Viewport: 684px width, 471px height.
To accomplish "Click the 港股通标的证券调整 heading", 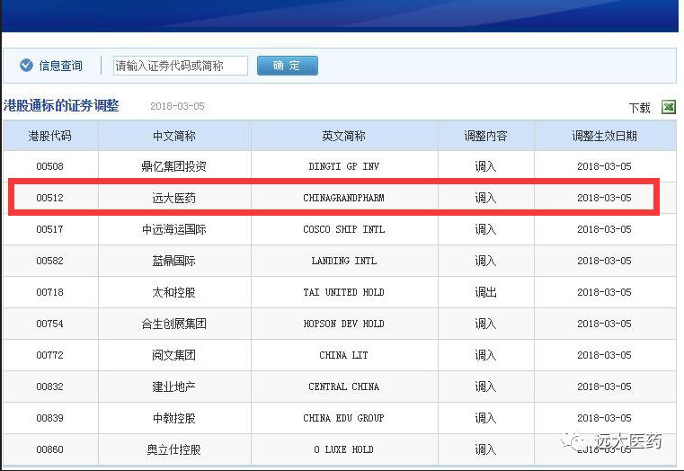I will coord(61,105).
